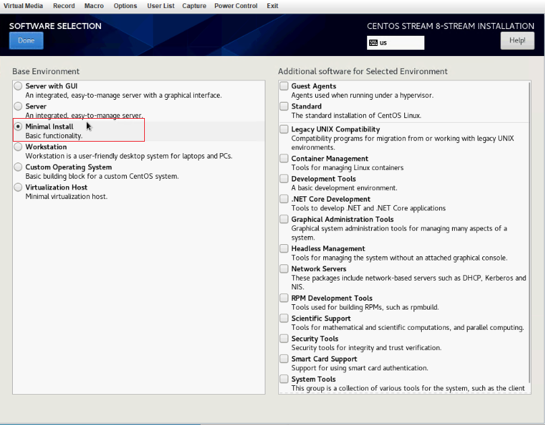This screenshot has height=425, width=545.
Task: Click 'Tools to develop .NET and .NET Core applications'
Action: click(x=368, y=208)
